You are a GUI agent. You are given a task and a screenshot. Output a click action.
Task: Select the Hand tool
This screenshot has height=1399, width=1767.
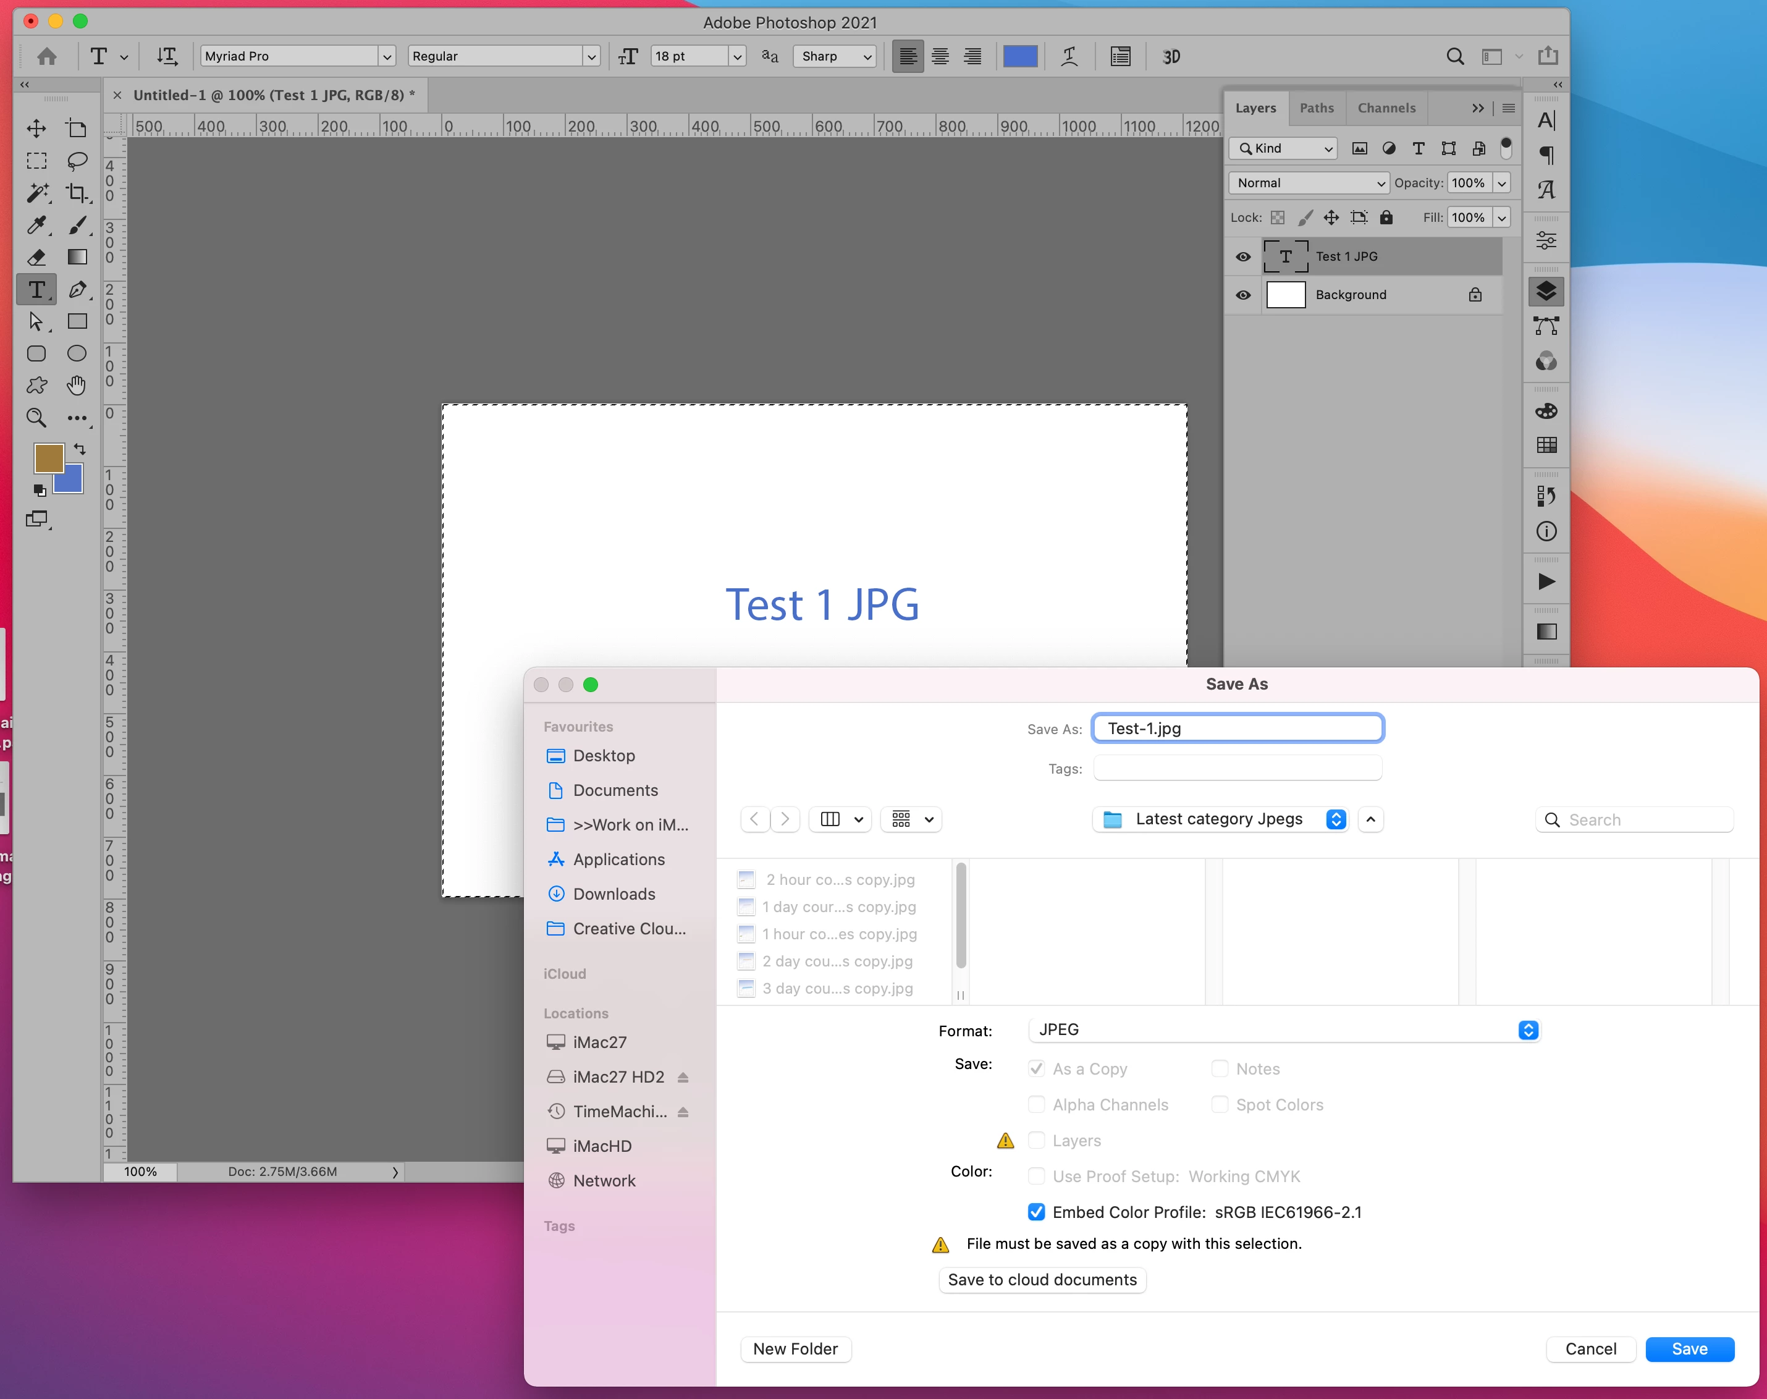[77, 385]
